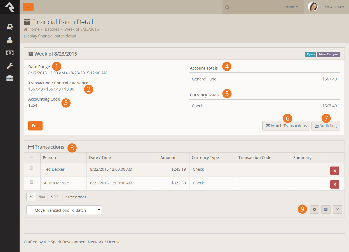Expand the Name search filter dropdown
Image resolution: width=349 pixels, height=252 pixels.
[291, 7]
